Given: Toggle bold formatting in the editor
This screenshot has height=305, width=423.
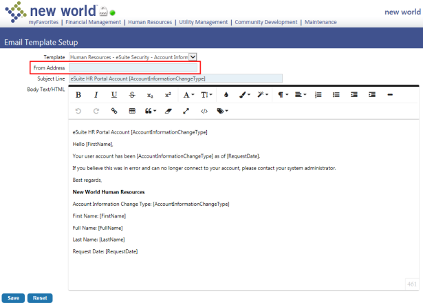Looking at the screenshot, I should [x=78, y=94].
